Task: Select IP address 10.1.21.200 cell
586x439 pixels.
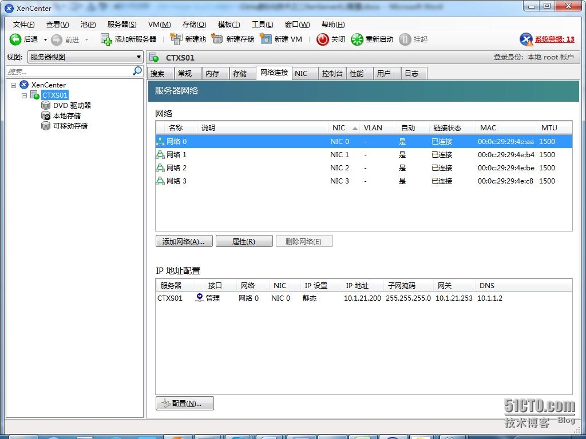Action: pyautogui.click(x=362, y=298)
